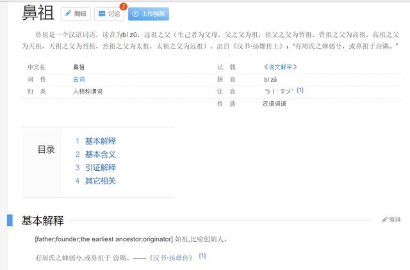Click the 鼻祖 value next to 中文名
Screen dimensions: 410x270
tap(79, 67)
